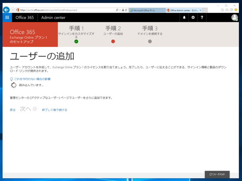Close the Office Admin center tab
Image resolution: width=242 pixels, height=181 pixels.
click(200, 10)
